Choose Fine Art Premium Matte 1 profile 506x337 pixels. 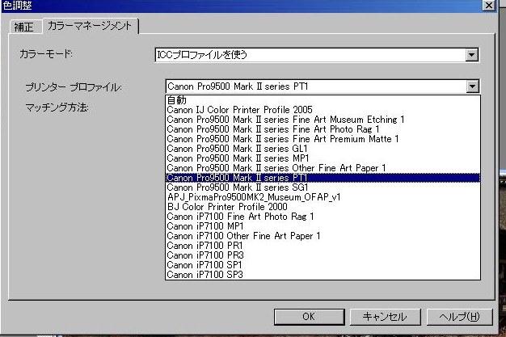(323, 139)
